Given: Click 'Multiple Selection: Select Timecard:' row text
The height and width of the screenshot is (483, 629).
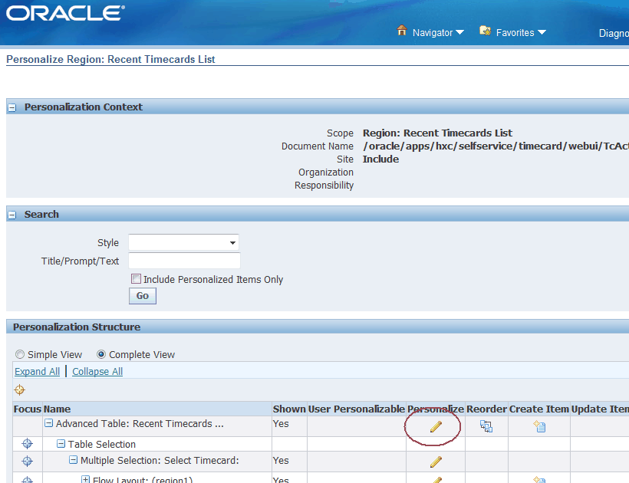Looking at the screenshot, I should (x=160, y=461).
